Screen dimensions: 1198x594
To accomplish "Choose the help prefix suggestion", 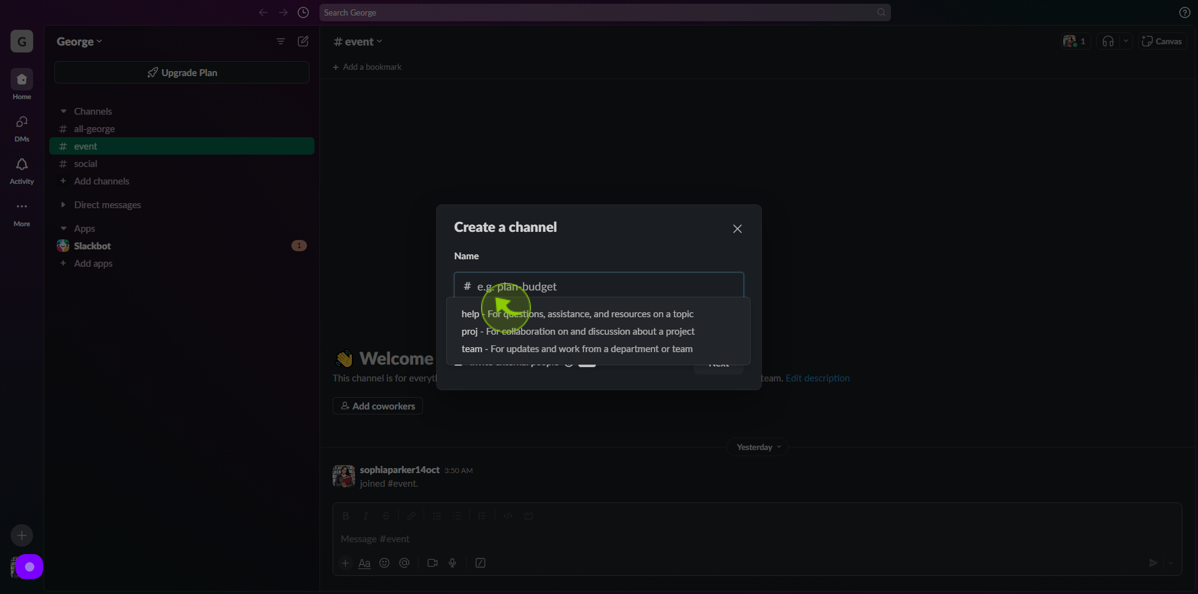I will [598, 314].
